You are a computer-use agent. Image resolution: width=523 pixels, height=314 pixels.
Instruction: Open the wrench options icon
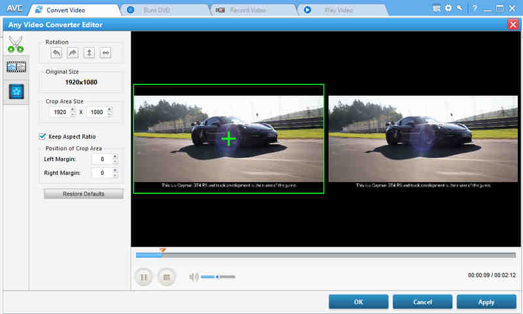tap(460, 8)
